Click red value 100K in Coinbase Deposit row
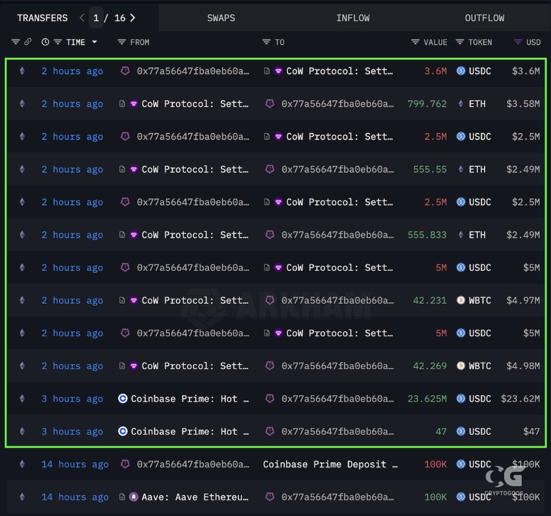The image size is (551, 516). point(435,464)
